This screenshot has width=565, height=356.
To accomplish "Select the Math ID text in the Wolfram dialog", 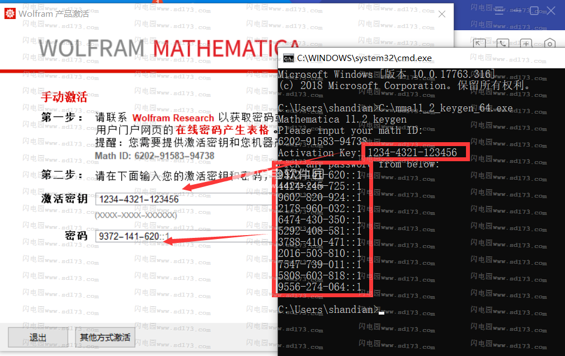I will tap(154, 156).
